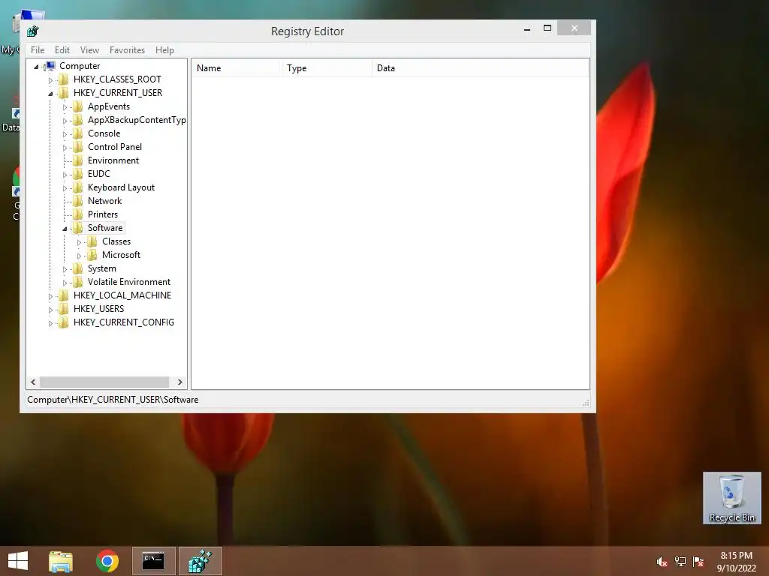Image resolution: width=769 pixels, height=576 pixels.
Task: Click the Classes subkey folder icon
Action: tap(92, 241)
